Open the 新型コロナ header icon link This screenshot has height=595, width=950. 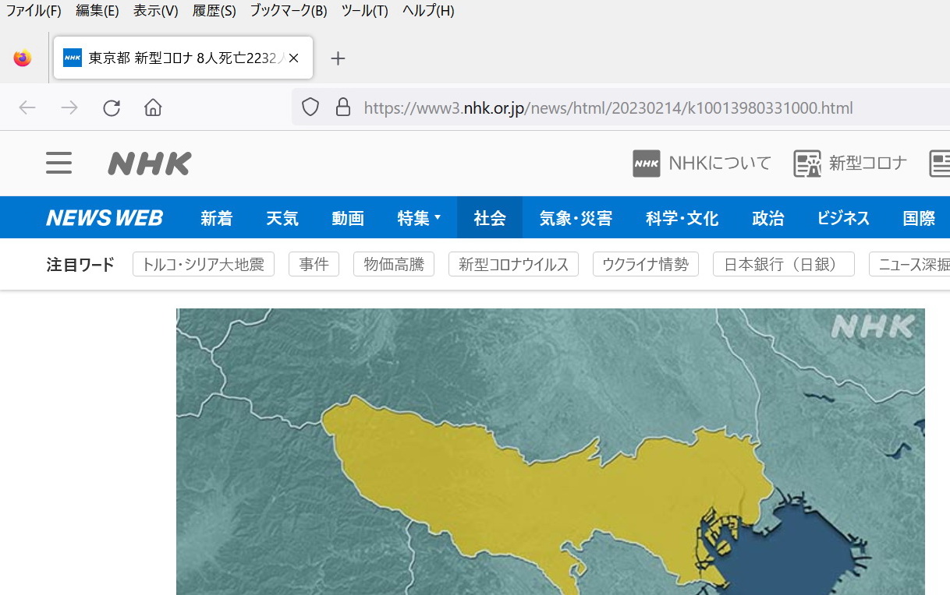point(850,164)
